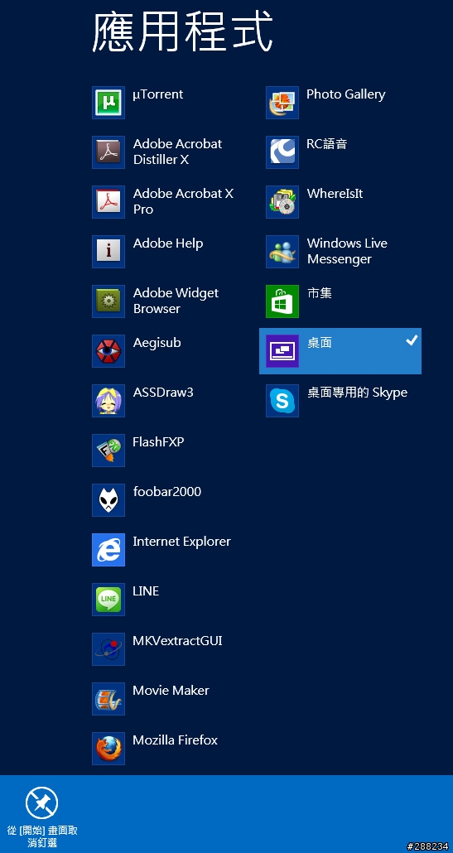
Task: Click the Photo Gallery label
Action: (x=346, y=94)
